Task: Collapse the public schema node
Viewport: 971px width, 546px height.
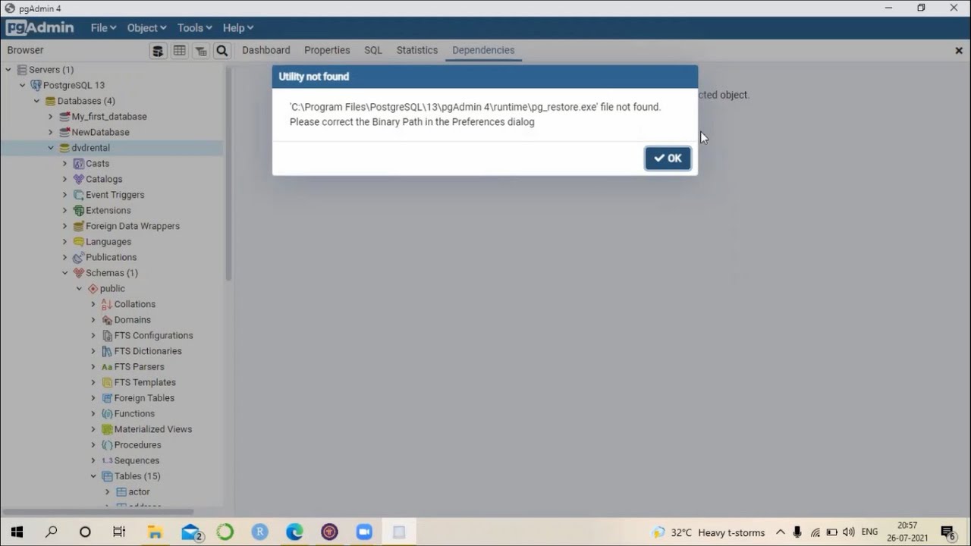Action: pos(79,289)
